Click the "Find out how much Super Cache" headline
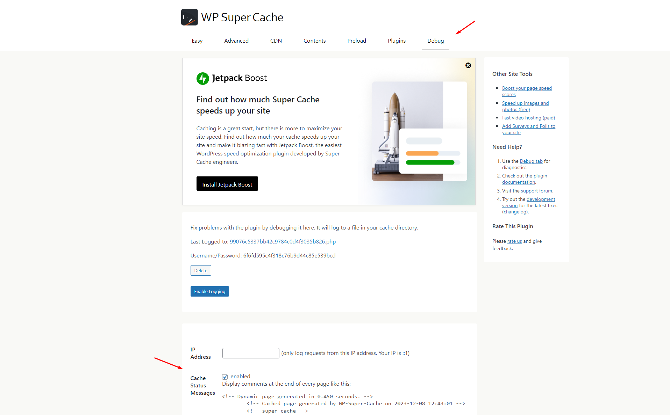The width and height of the screenshot is (670, 415). pyautogui.click(x=258, y=105)
